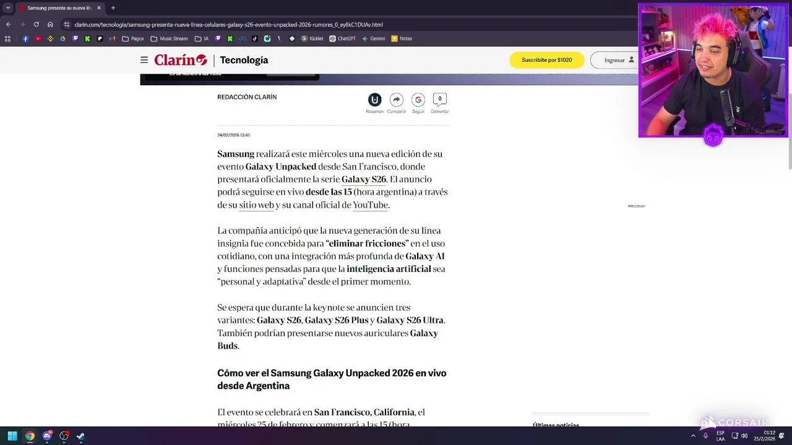792x445 pixels.
Task: Open the IA bookmarks folder
Action: click(202, 38)
